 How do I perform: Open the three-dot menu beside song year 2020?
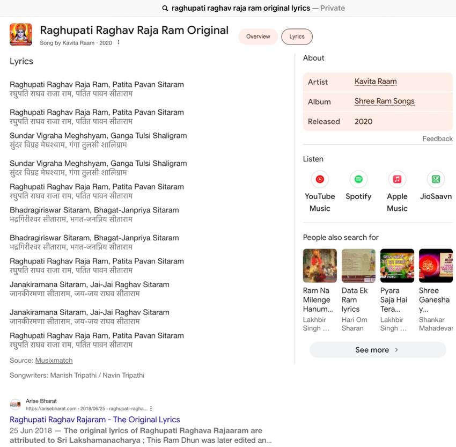(119, 42)
